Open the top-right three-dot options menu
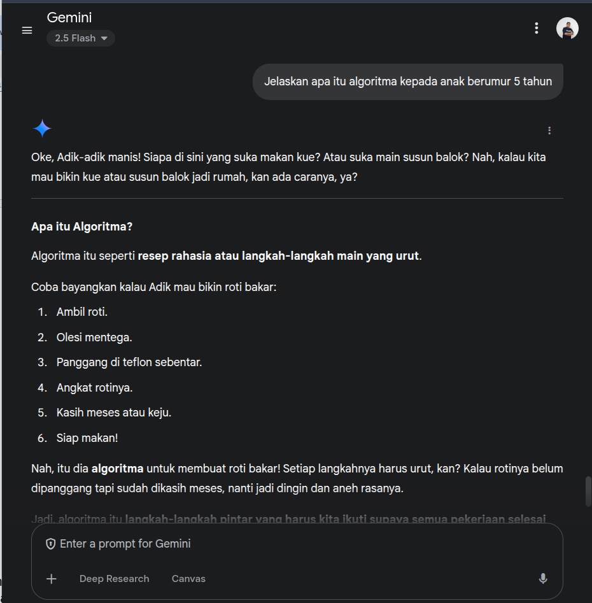 537,28
